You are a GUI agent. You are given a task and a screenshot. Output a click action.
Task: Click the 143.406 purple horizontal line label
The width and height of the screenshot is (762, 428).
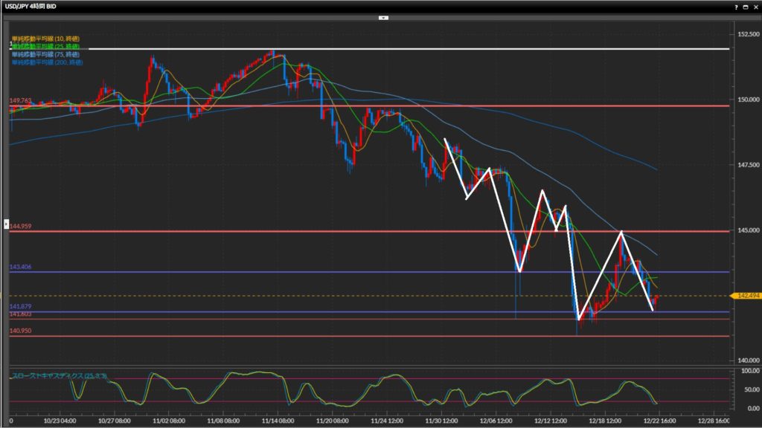point(21,267)
